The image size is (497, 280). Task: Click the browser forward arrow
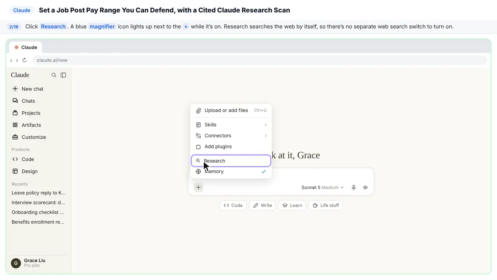click(x=17, y=60)
